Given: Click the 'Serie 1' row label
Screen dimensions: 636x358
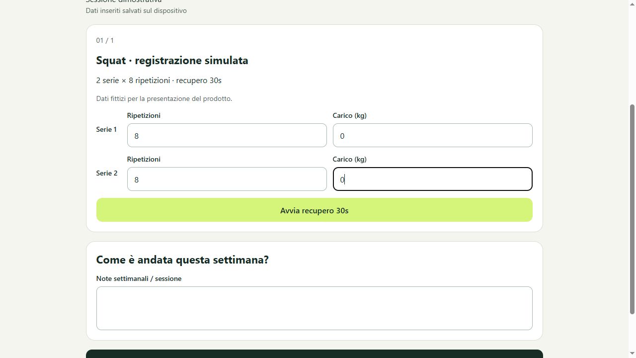Looking at the screenshot, I should pyautogui.click(x=106, y=129).
